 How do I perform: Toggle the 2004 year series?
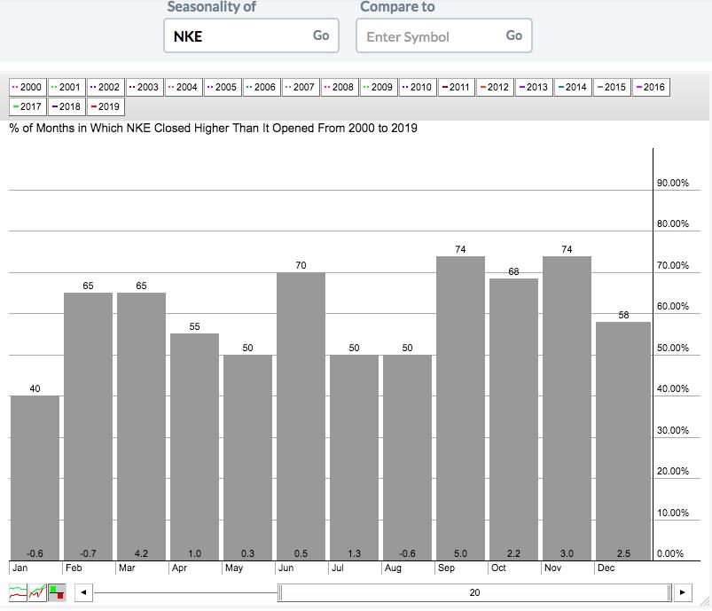click(x=184, y=87)
